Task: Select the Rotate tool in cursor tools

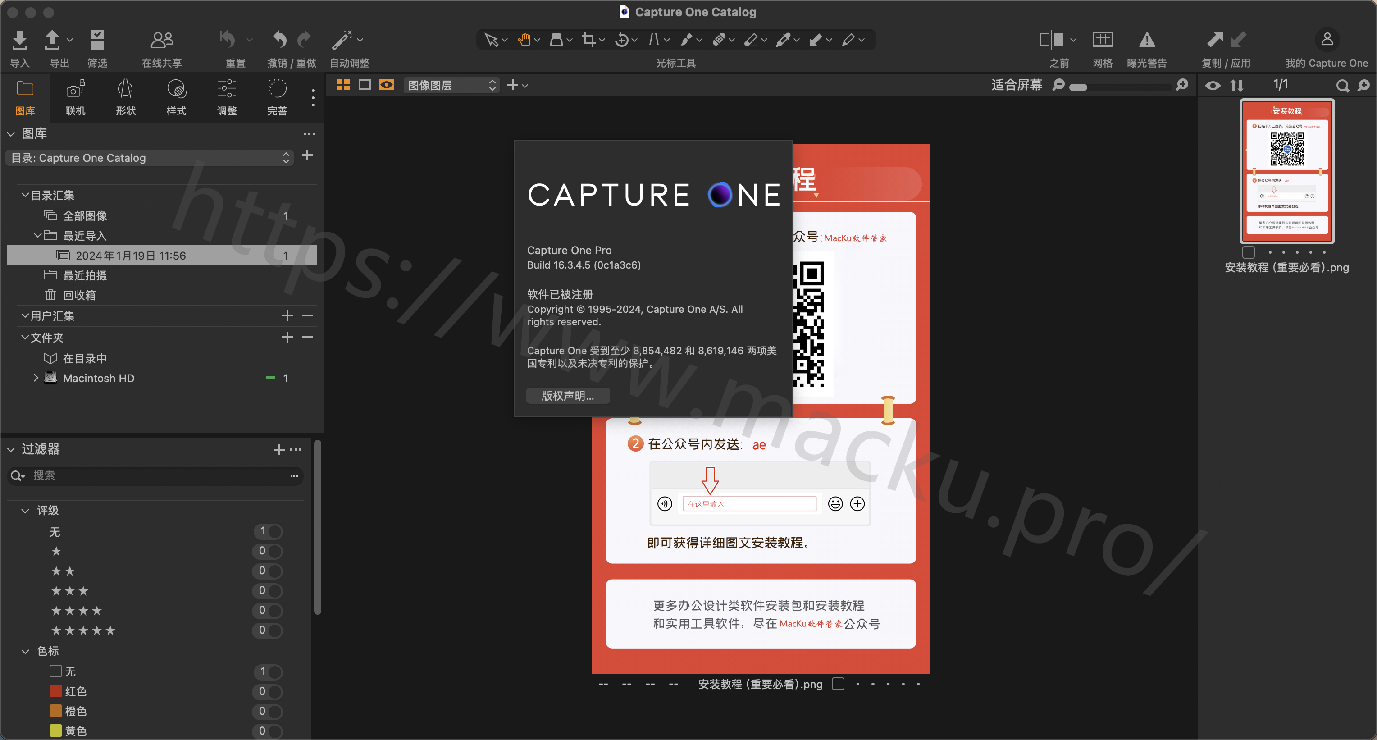Action: (x=622, y=40)
